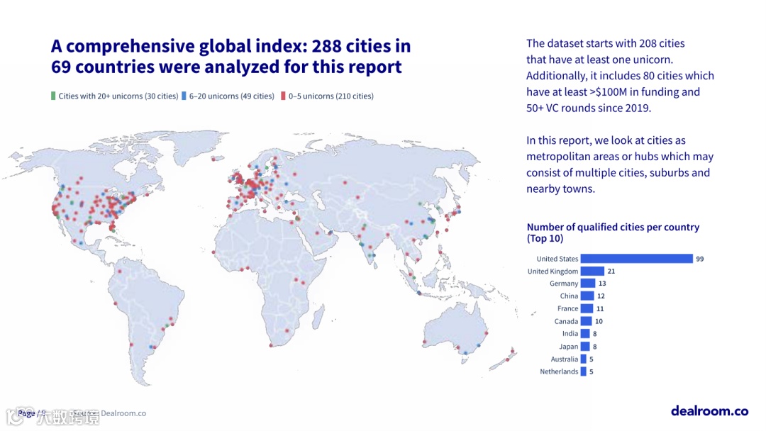Click the 'Netherlands' chart label

[559, 371]
